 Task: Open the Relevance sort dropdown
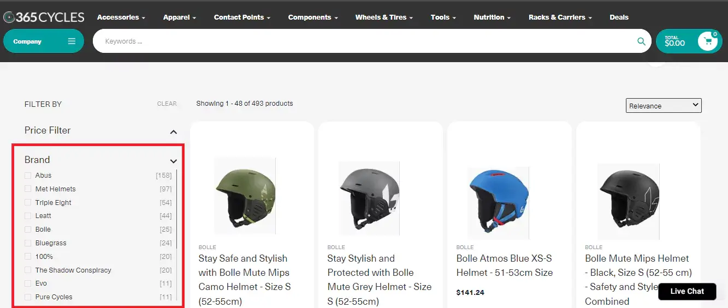[663, 106]
